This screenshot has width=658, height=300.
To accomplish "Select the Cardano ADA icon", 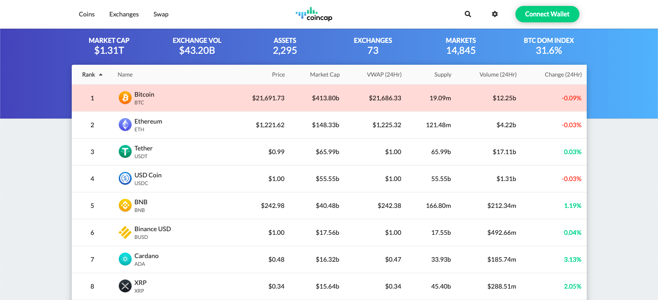I will pyautogui.click(x=125, y=259).
